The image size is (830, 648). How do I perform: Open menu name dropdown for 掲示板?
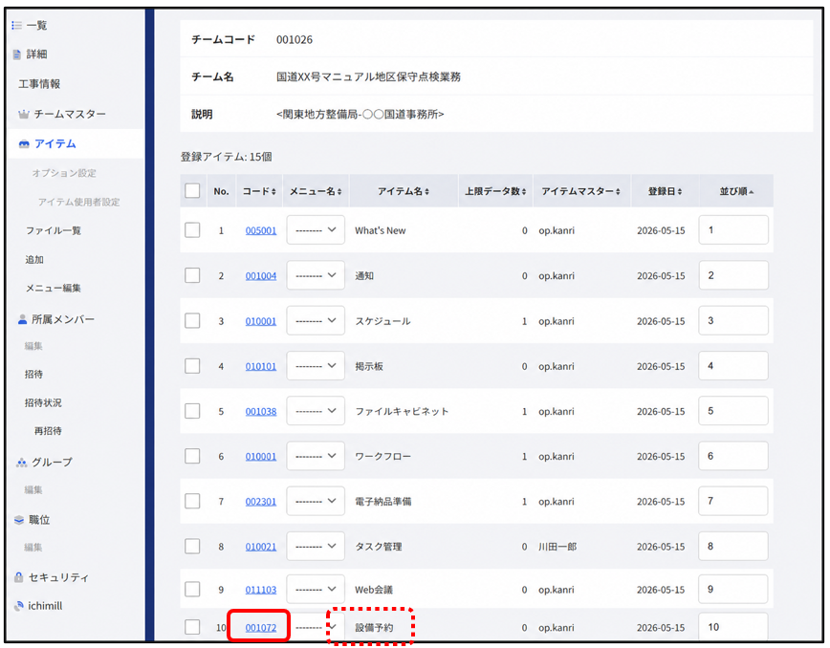click(316, 365)
